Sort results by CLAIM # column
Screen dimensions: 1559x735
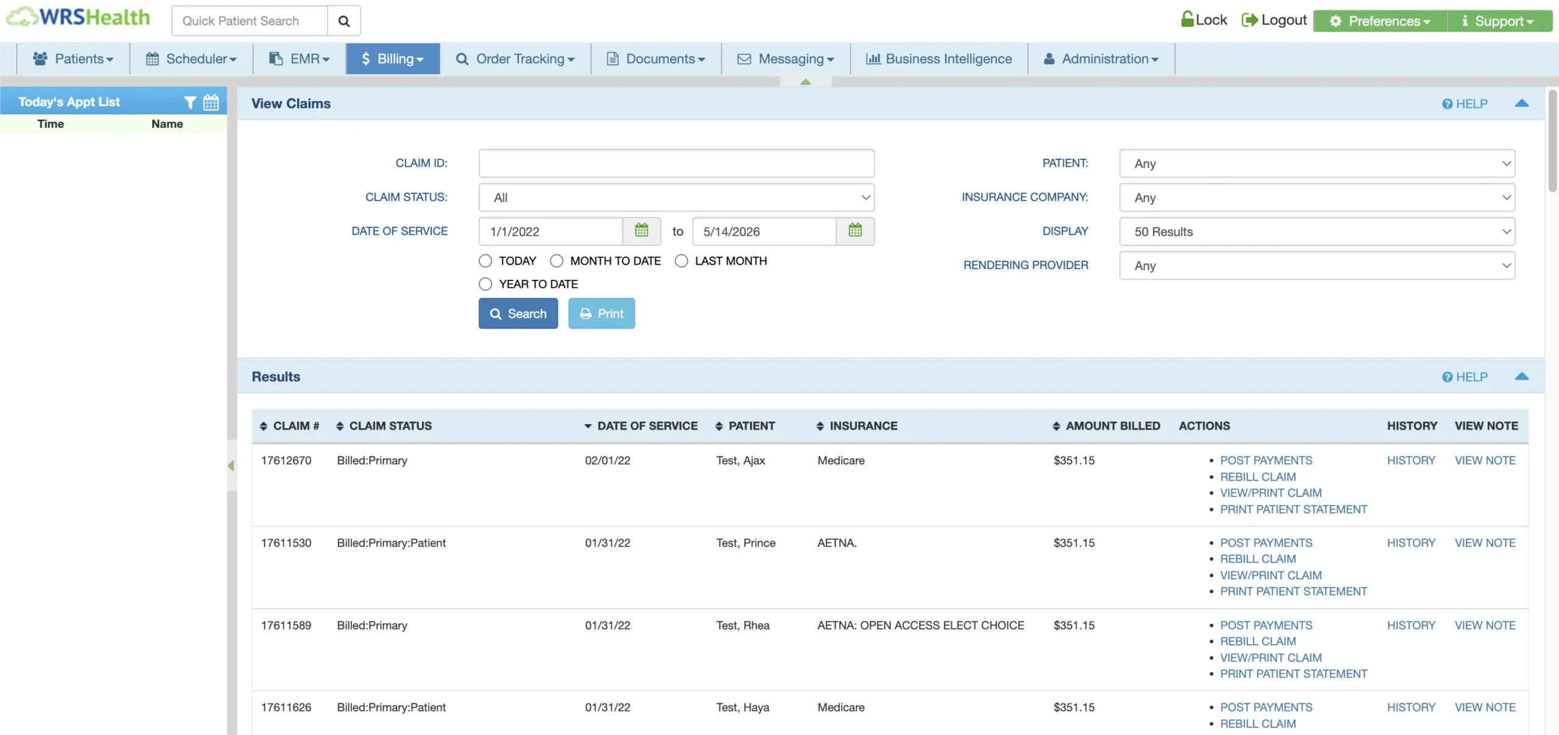pos(290,426)
